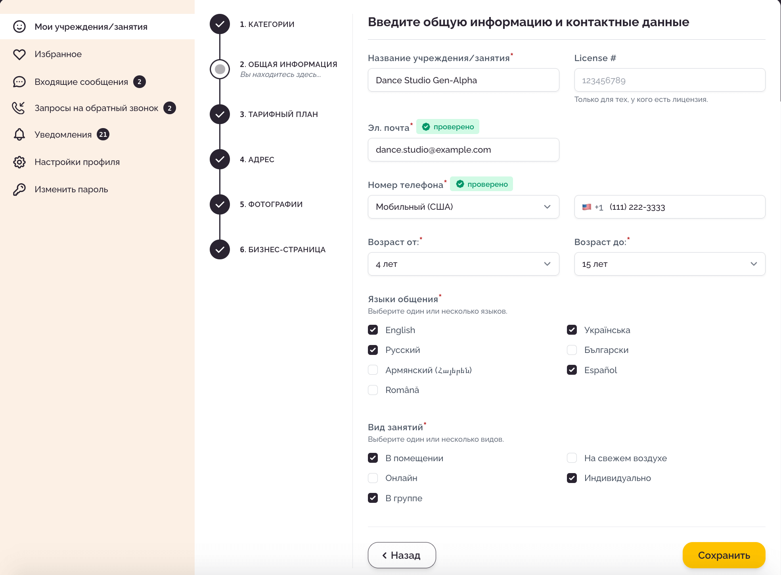Click the checkmark circle of step 3 Тарифный план

220,114
